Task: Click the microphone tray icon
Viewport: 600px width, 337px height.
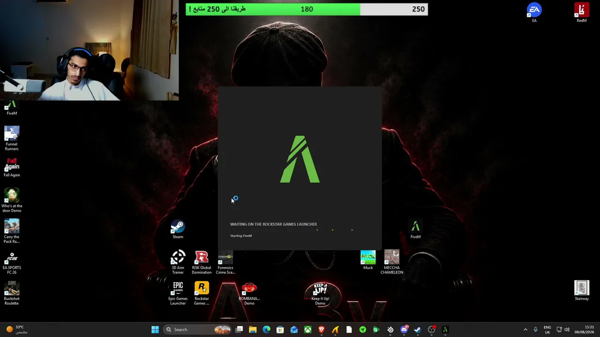Action: tap(535, 330)
